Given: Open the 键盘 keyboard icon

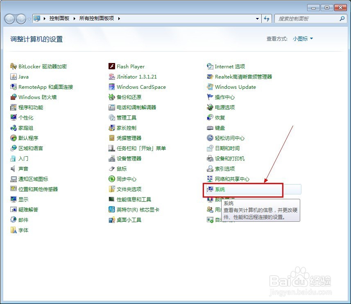Looking at the screenshot, I should [210, 128].
